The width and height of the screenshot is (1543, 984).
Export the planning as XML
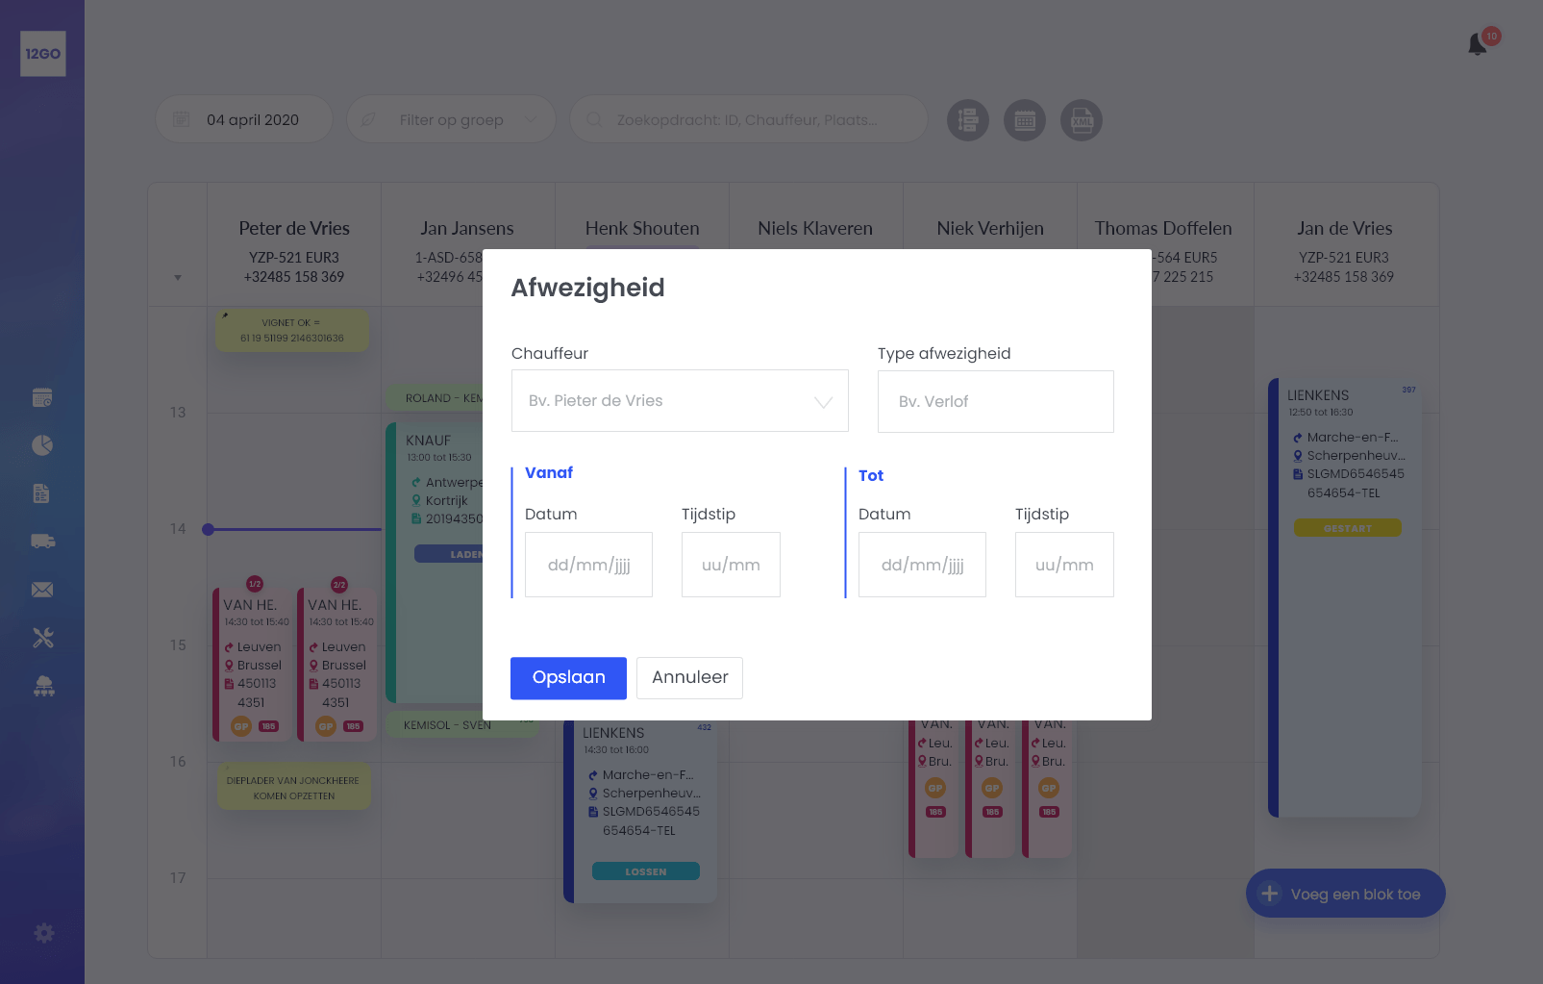[1082, 119]
